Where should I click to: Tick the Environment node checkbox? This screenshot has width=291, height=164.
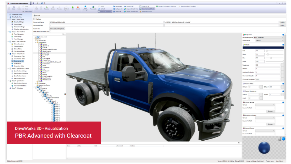[36, 37]
